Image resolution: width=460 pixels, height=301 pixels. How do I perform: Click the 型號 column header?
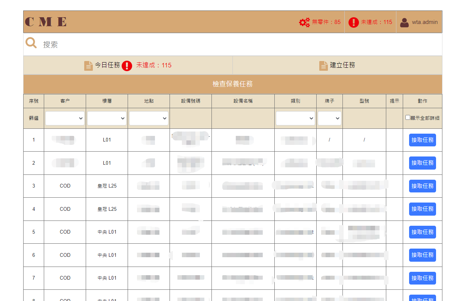click(x=364, y=101)
